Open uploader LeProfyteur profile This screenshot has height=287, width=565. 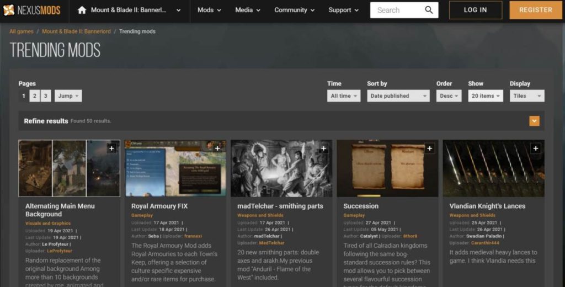pos(60,251)
